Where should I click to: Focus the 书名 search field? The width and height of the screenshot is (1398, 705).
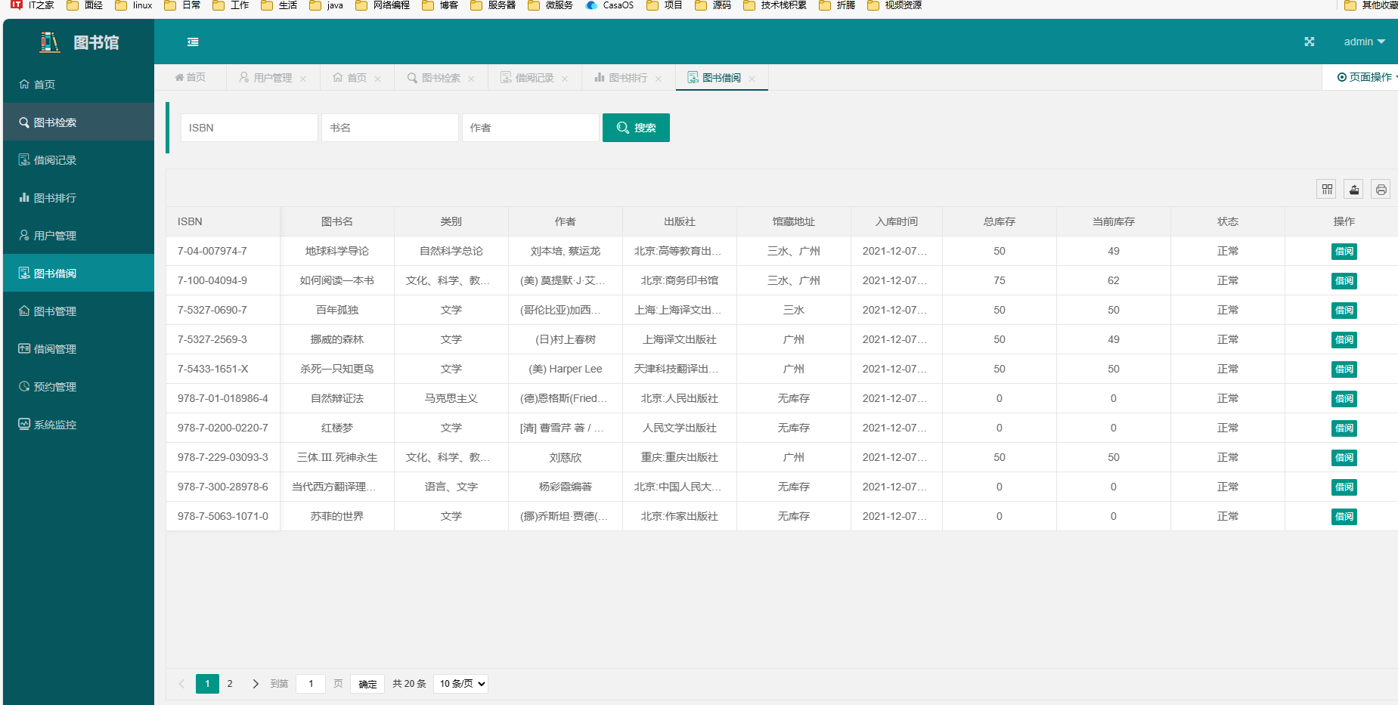pyautogui.click(x=390, y=128)
